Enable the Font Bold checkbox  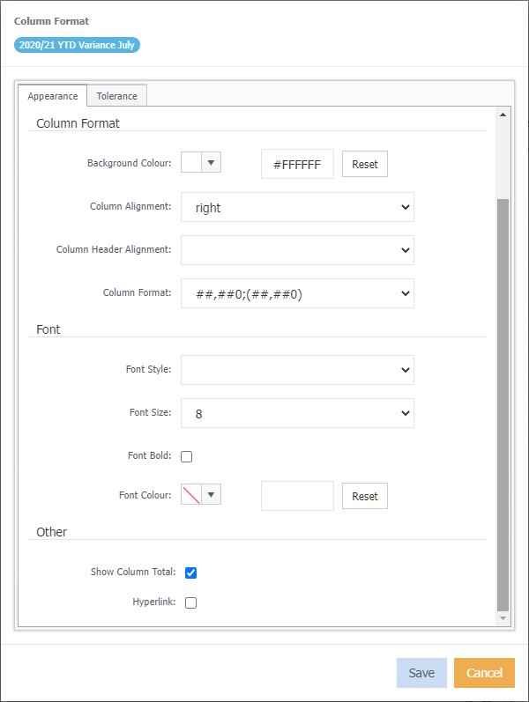(186, 456)
